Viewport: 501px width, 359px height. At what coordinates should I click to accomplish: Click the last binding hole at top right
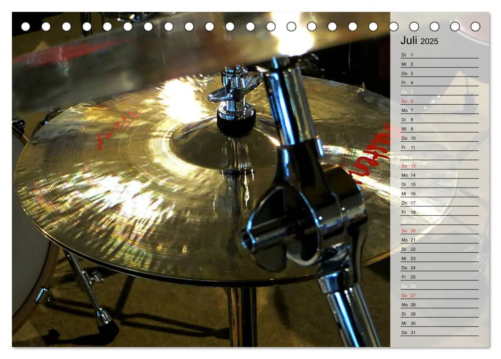[x=475, y=27]
